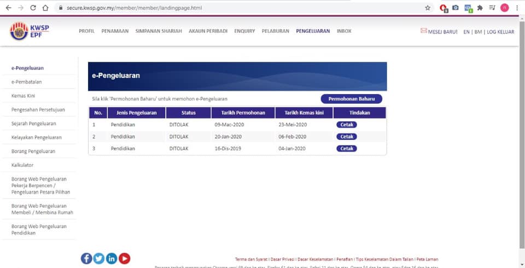Open Borang Pengeluaran in the sidebar
The height and width of the screenshot is (268, 525).
pos(33,151)
